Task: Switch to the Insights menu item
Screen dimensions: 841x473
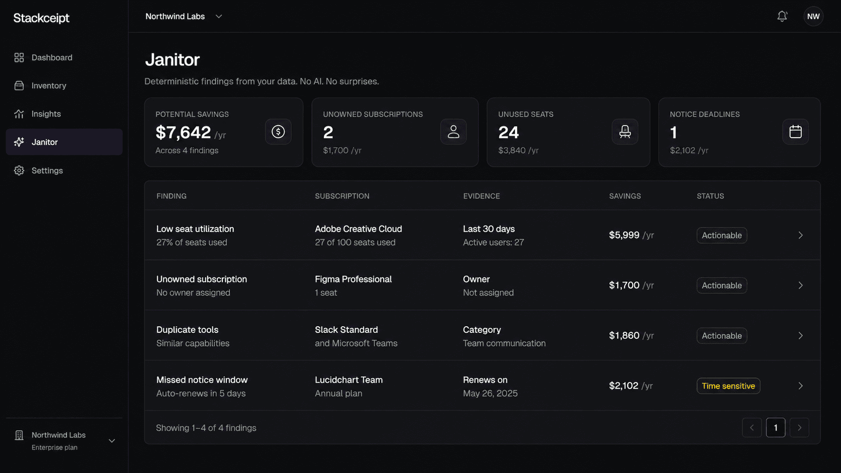Action: pos(64,114)
